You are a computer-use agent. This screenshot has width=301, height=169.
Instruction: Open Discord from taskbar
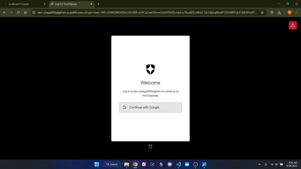pos(170,165)
